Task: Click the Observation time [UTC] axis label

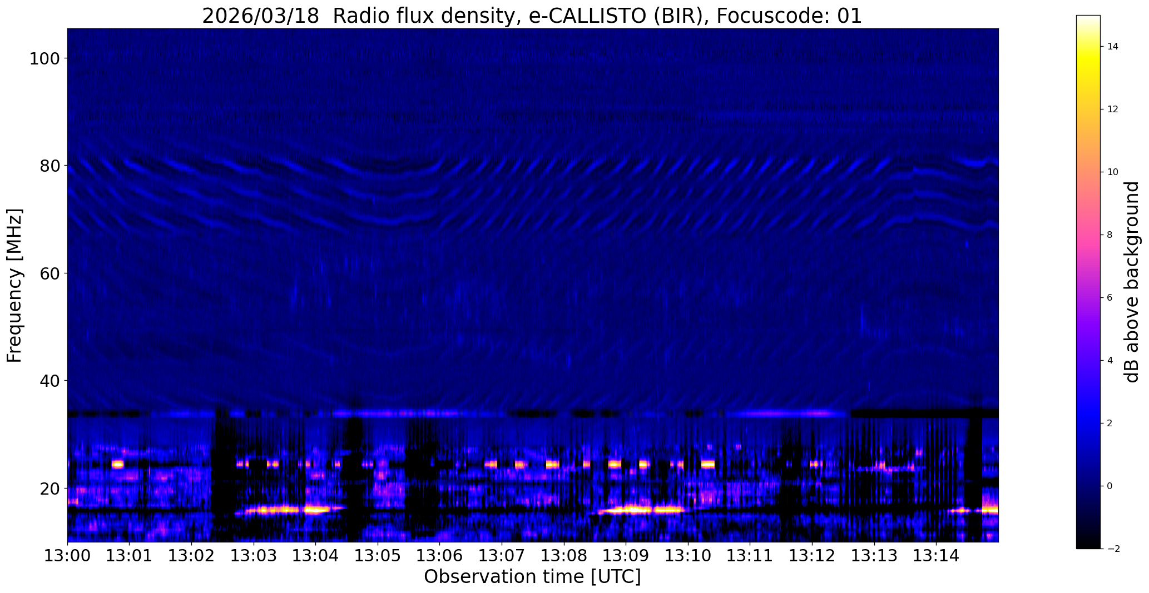Action: point(532,577)
